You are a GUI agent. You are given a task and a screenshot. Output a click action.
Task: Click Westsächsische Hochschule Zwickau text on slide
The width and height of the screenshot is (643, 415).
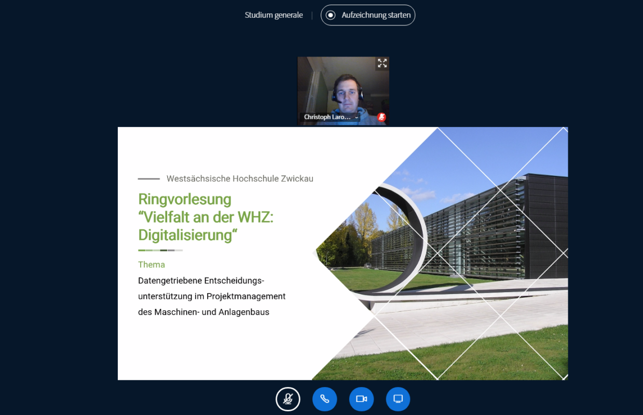click(x=240, y=178)
